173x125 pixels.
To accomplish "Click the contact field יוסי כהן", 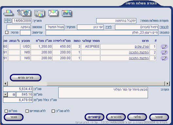I will tap(90, 27).
